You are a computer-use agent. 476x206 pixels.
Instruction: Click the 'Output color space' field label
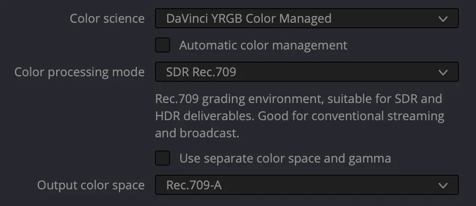(x=91, y=185)
